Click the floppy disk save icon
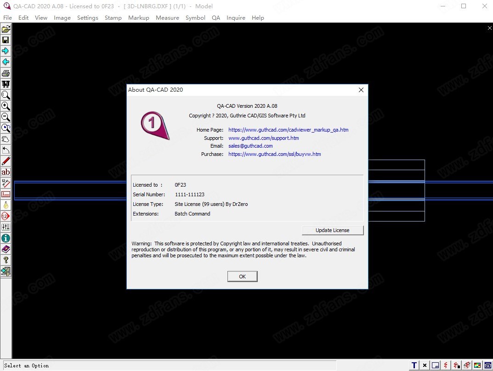This screenshot has width=493, height=371. [6, 40]
